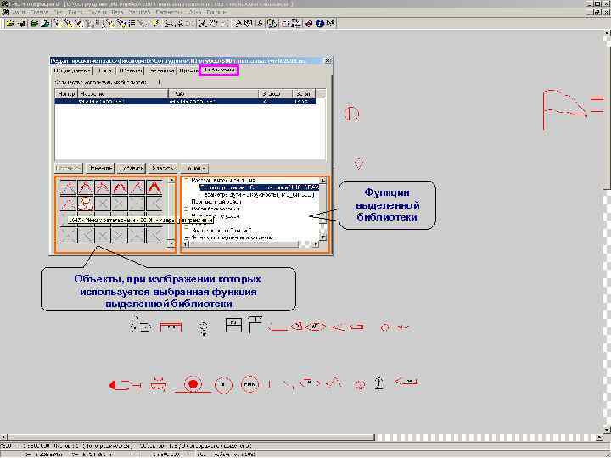Select the figure-shaped object thumbnail

coord(86,204)
